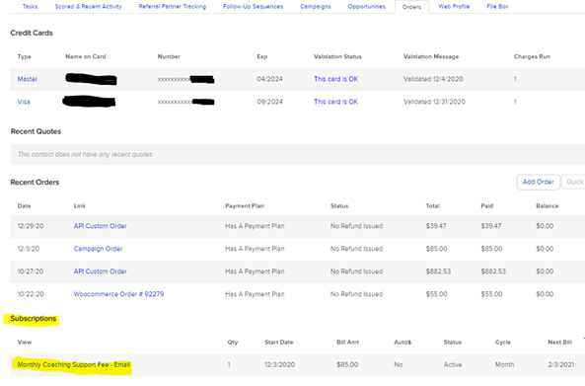Open the File Box tab
This screenshot has width=585, height=386.
497,6
